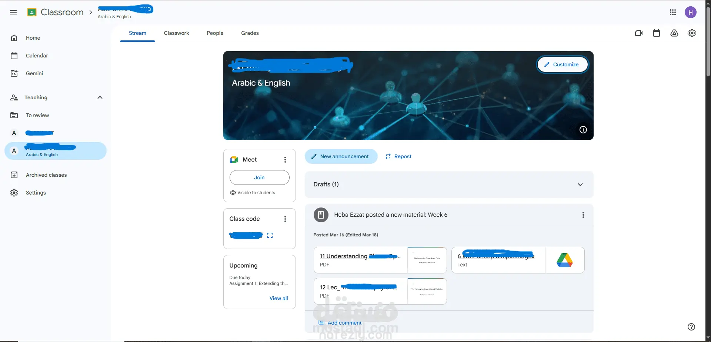Add comment to Week 6 post
This screenshot has width=711, height=342.
[340, 323]
